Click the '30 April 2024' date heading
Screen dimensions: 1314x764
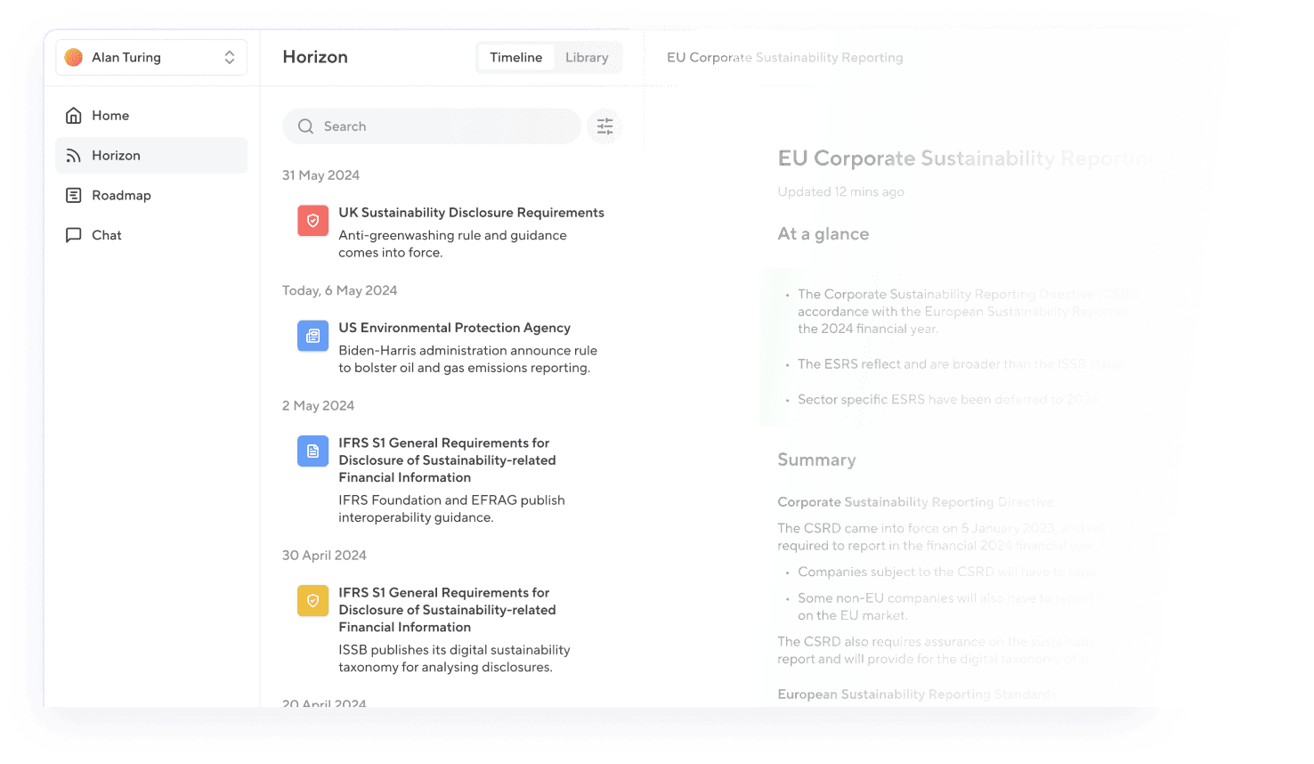coord(324,555)
